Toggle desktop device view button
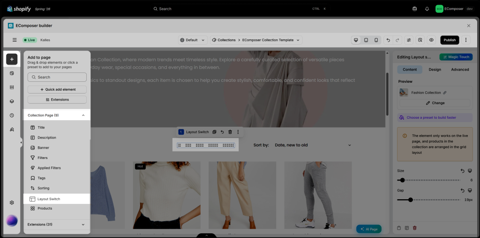480x238 pixels. [356, 40]
